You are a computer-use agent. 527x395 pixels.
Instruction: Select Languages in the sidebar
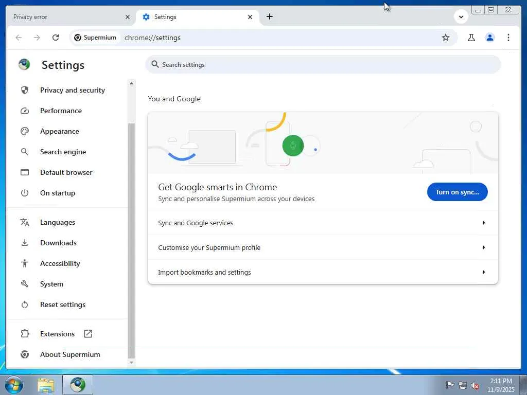[58, 222]
